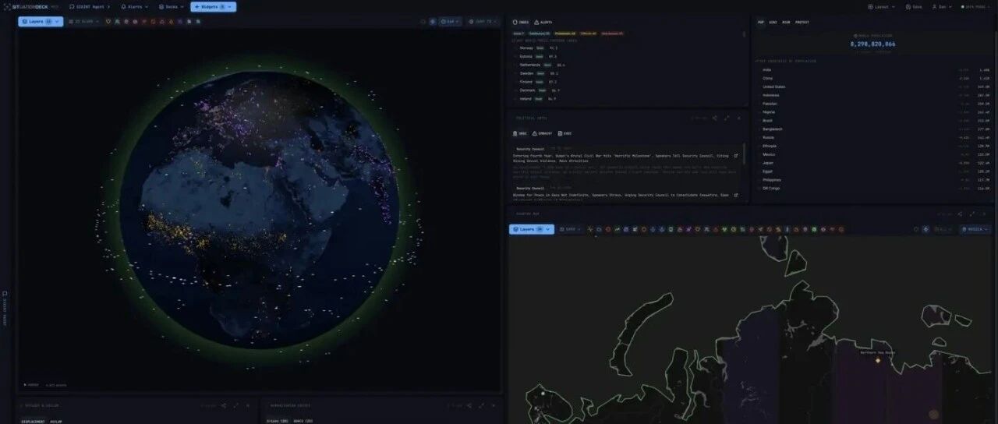998x424 pixels.
Task: Toggle the blue highlighted globe toolbar button
Action: 433,22
